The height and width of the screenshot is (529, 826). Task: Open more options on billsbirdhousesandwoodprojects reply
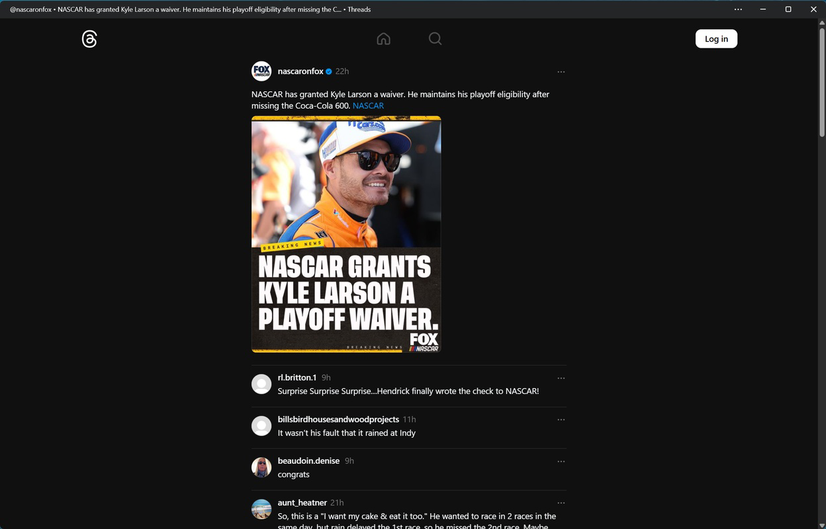561,420
